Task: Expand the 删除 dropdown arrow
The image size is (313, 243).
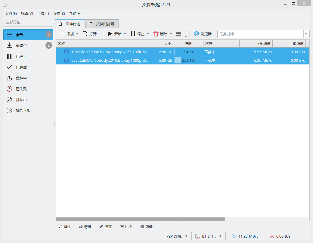Action: click(171, 34)
